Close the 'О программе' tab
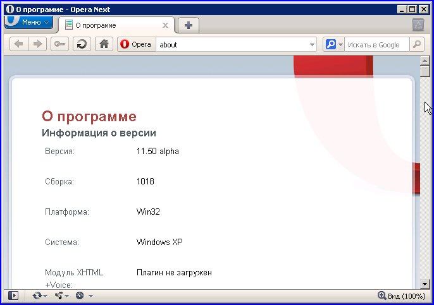This screenshot has height=305, width=434. point(165,25)
